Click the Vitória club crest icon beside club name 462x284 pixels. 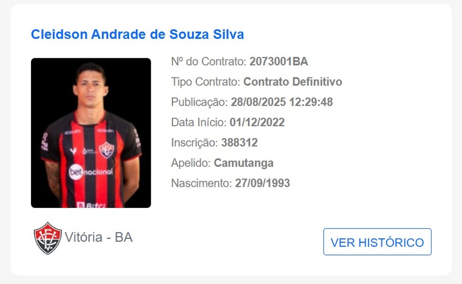coord(47,238)
